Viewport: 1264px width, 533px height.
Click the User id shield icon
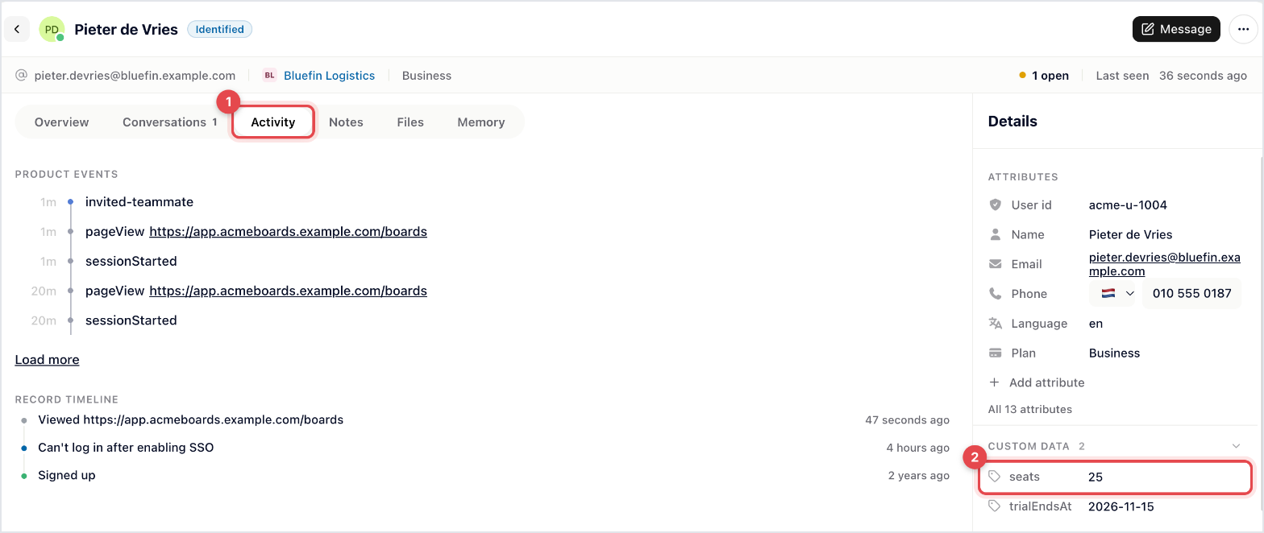pos(995,205)
